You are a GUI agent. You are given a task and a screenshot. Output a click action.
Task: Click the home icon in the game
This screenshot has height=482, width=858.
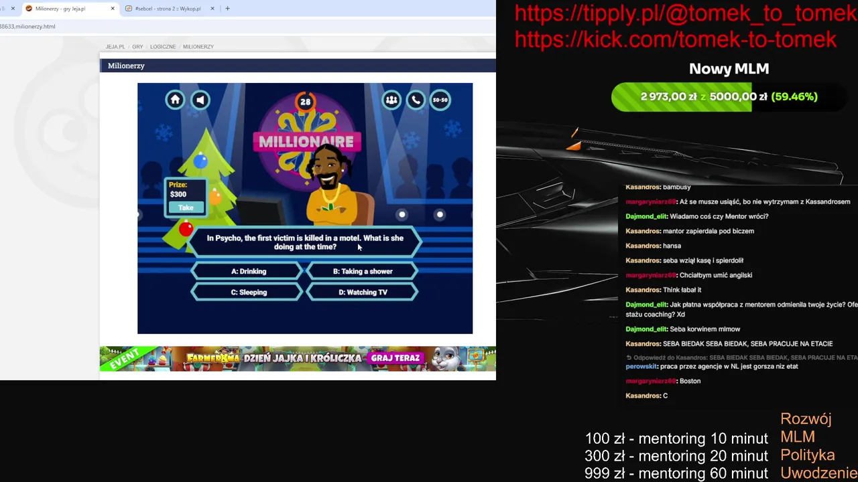coord(175,100)
